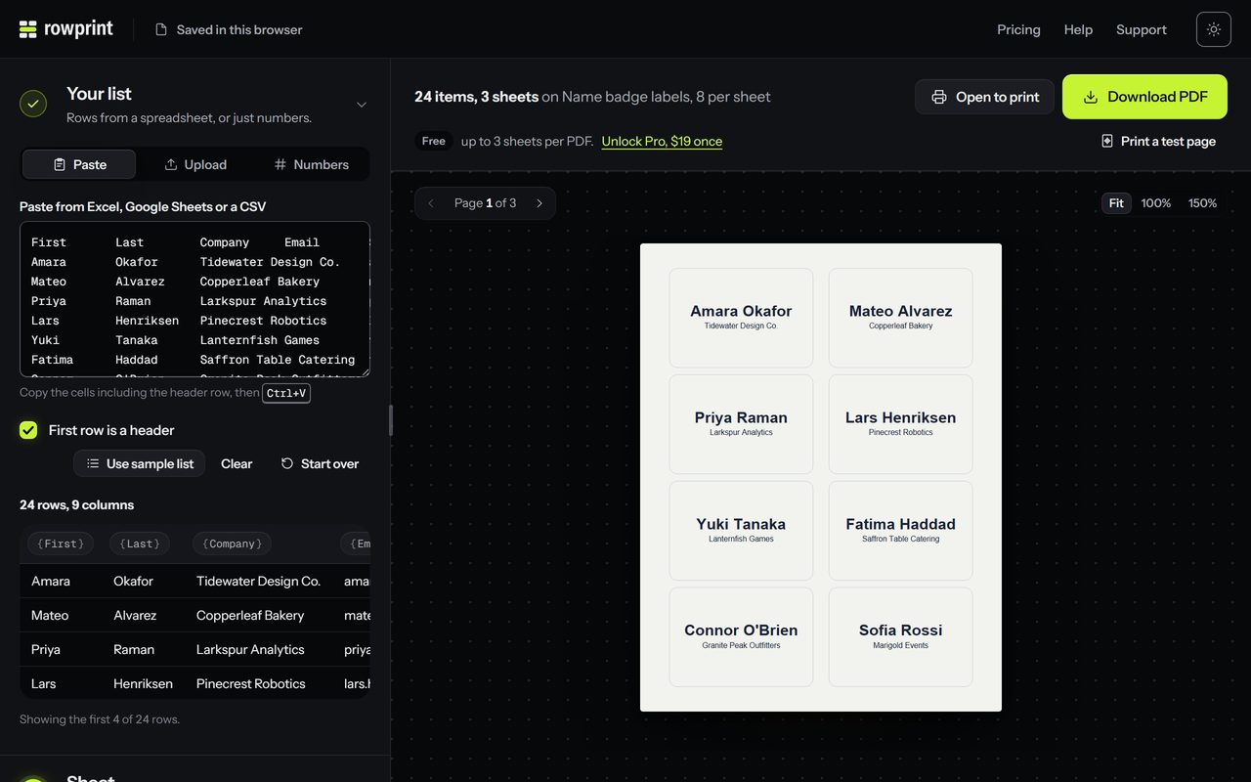Image resolution: width=1251 pixels, height=782 pixels.
Task: Click the '24 rows, 9 columns' text
Action: 77,504
